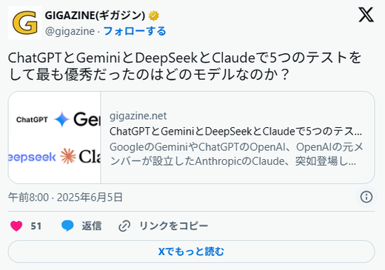Click the X logo icon
Viewport: 385px width, 270px height.
click(x=366, y=15)
